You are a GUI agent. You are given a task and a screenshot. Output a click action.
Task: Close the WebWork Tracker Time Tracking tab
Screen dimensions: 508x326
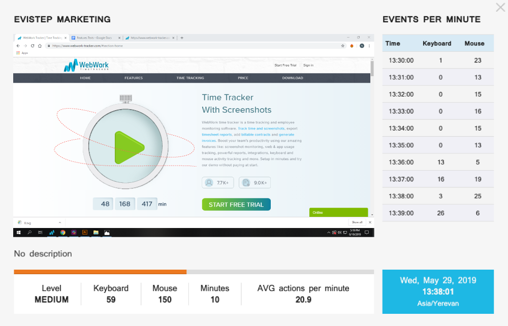(66, 38)
